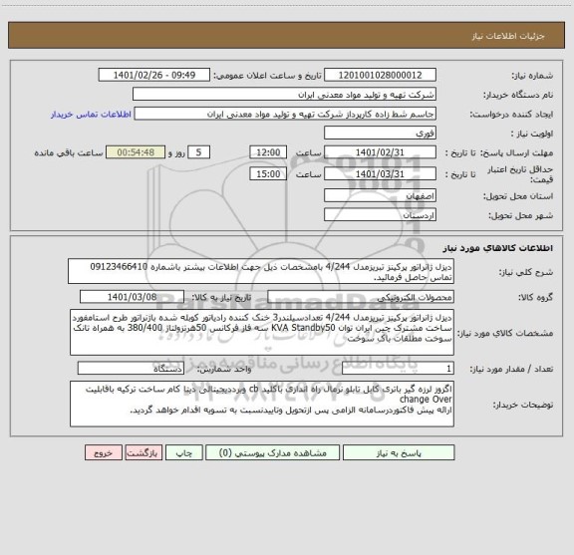Open 'اطلاعات تماس خریدار' link

pos(91,115)
